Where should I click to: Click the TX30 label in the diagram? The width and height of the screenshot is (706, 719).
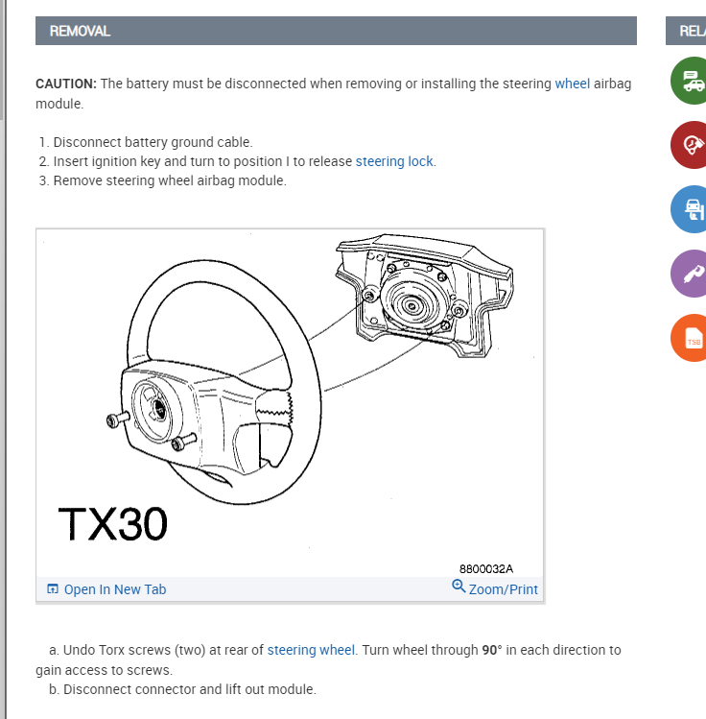click(112, 524)
